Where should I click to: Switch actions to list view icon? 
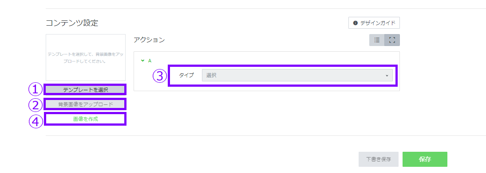coord(377,40)
